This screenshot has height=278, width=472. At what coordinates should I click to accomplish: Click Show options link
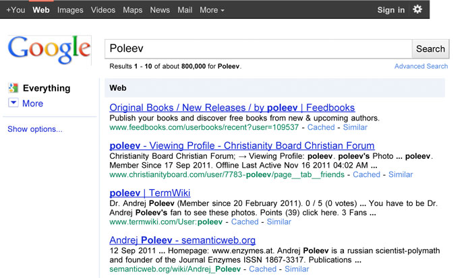pos(35,129)
